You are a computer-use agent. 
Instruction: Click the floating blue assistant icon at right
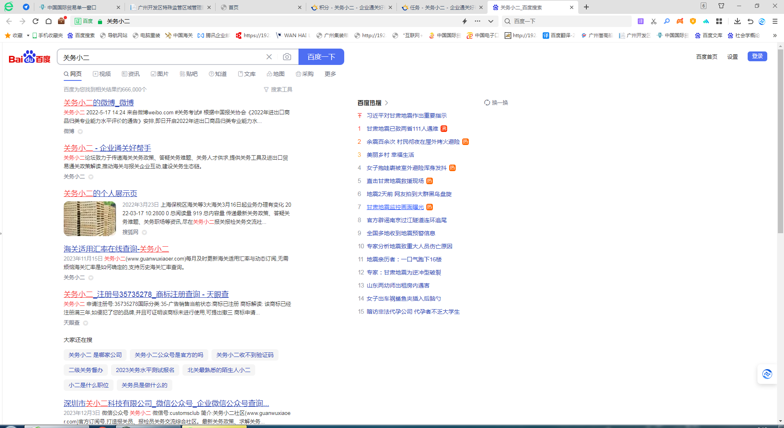point(767,374)
